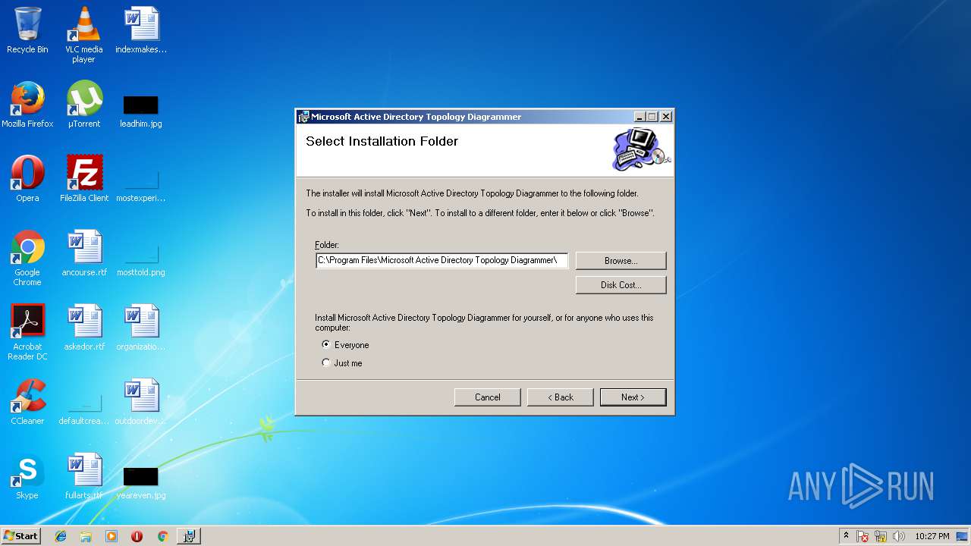
Task: Select the organizatio document icon
Action: 141,328
